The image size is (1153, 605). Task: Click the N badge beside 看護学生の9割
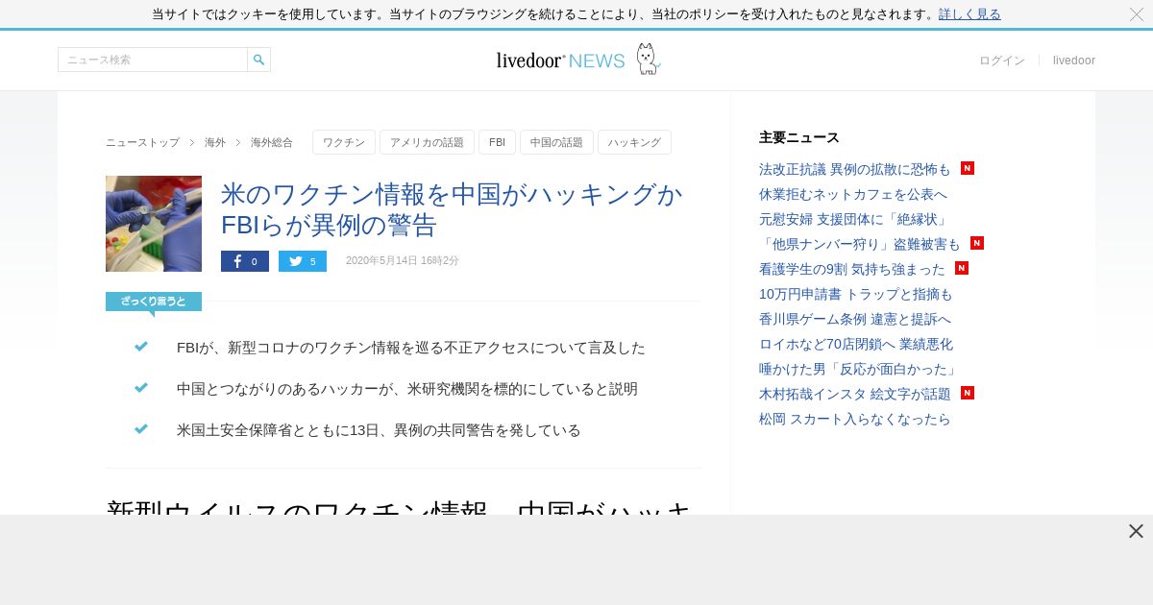[x=962, y=268]
